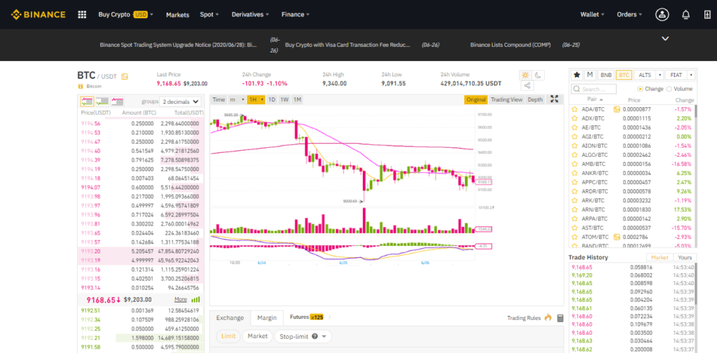The height and width of the screenshot is (353, 717).
Task: Show order book with both bids and asks
Action: [x=87, y=102]
